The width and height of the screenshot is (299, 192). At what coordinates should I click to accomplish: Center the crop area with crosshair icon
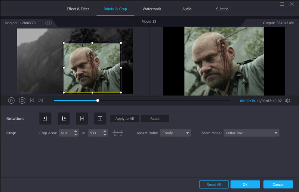point(118,133)
